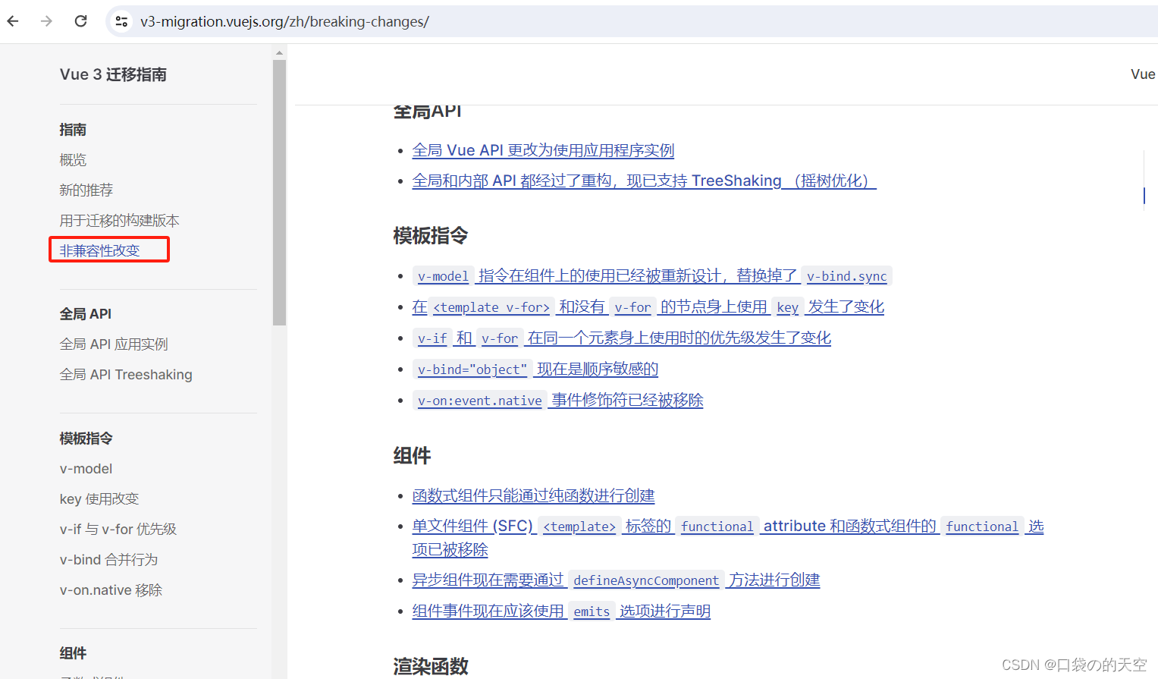This screenshot has width=1158, height=679.
Task: Open link v-on:event.native 事件修饰符已经被移除
Action: pyautogui.click(x=558, y=401)
